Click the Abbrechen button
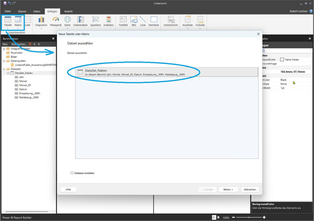Image resolution: width=314 pixels, height=221 pixels. click(x=250, y=189)
